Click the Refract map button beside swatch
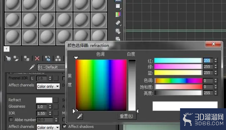Viewport: 226px width, 130px height. 56,100
